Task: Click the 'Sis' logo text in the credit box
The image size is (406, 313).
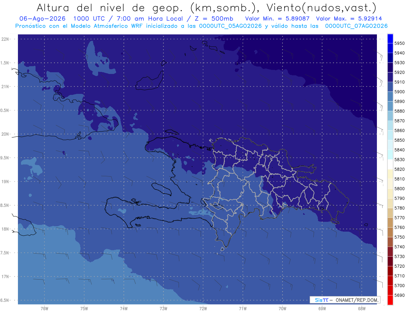Action: pyautogui.click(x=318, y=300)
